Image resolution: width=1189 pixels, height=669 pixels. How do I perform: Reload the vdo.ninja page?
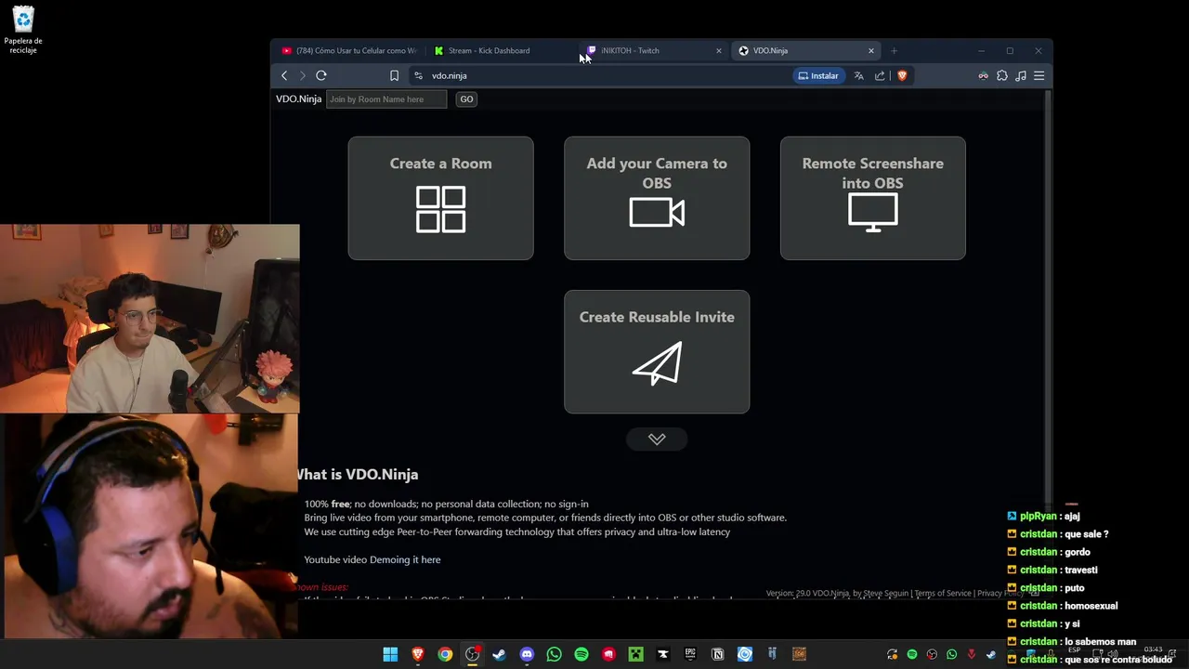click(x=321, y=75)
